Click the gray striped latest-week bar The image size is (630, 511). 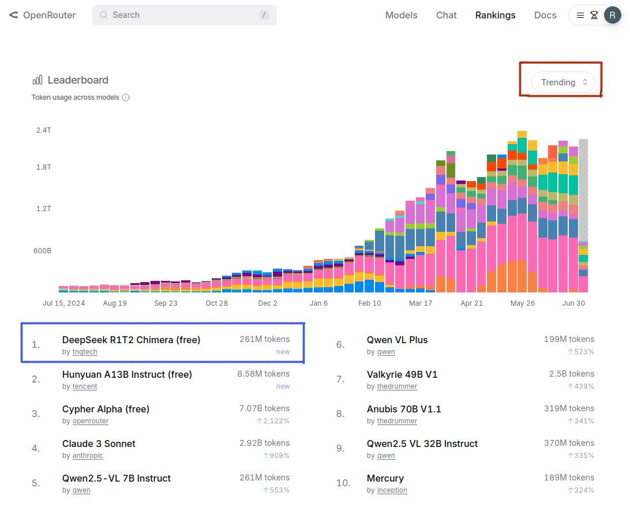[x=583, y=190]
